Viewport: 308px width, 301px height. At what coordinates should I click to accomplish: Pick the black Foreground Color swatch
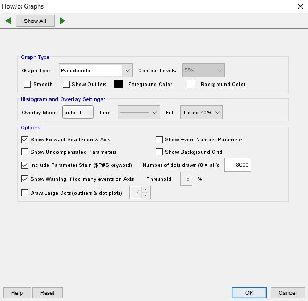click(x=119, y=84)
